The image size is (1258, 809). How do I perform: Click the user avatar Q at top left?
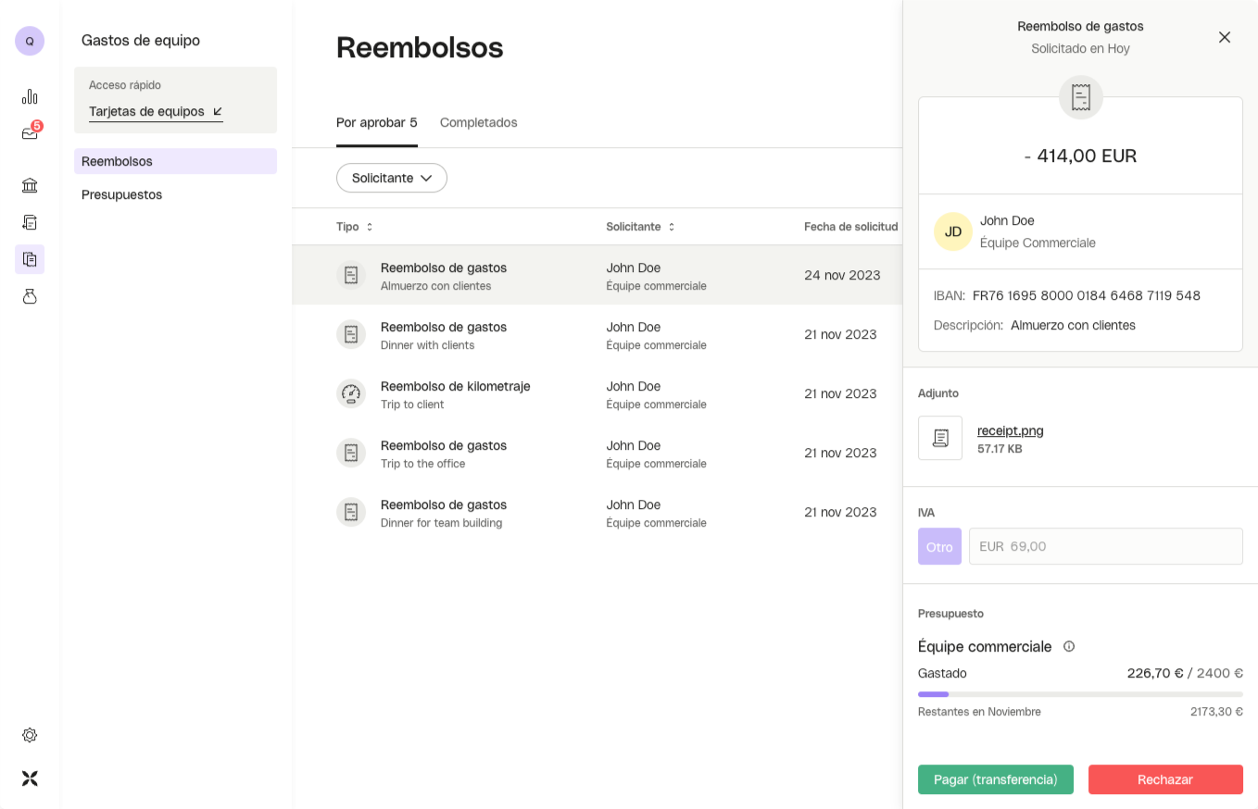point(30,41)
